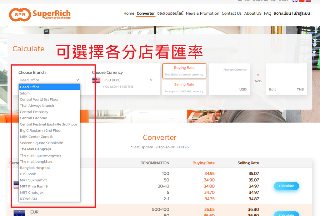Click buying rate value 34.70
320x216 pixels.
click(x=209, y=193)
